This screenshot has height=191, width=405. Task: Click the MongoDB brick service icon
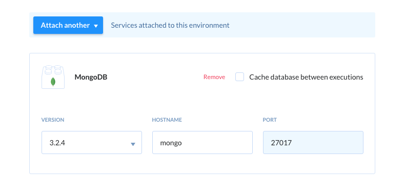pyautogui.click(x=53, y=77)
